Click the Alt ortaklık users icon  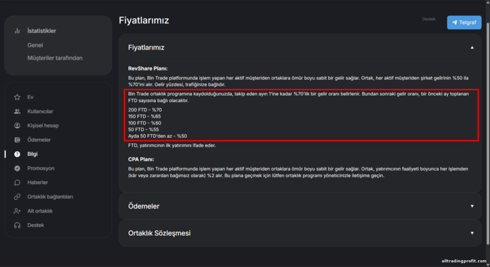(x=17, y=211)
